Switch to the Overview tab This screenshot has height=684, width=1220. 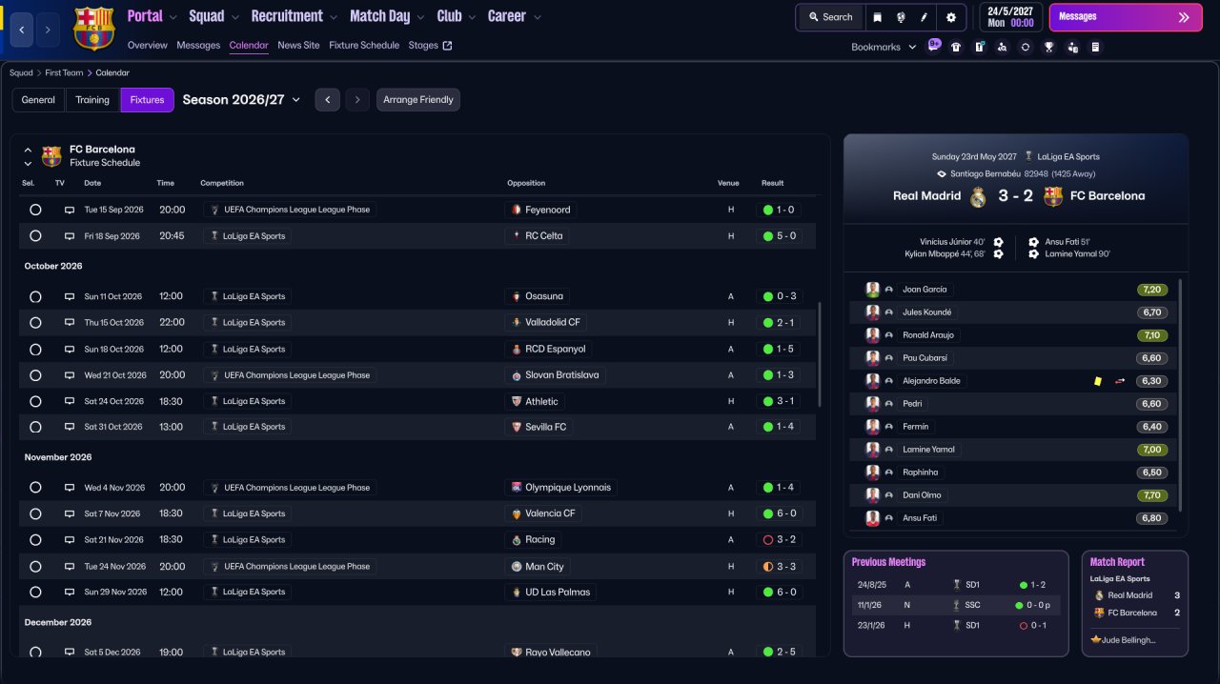(x=147, y=46)
